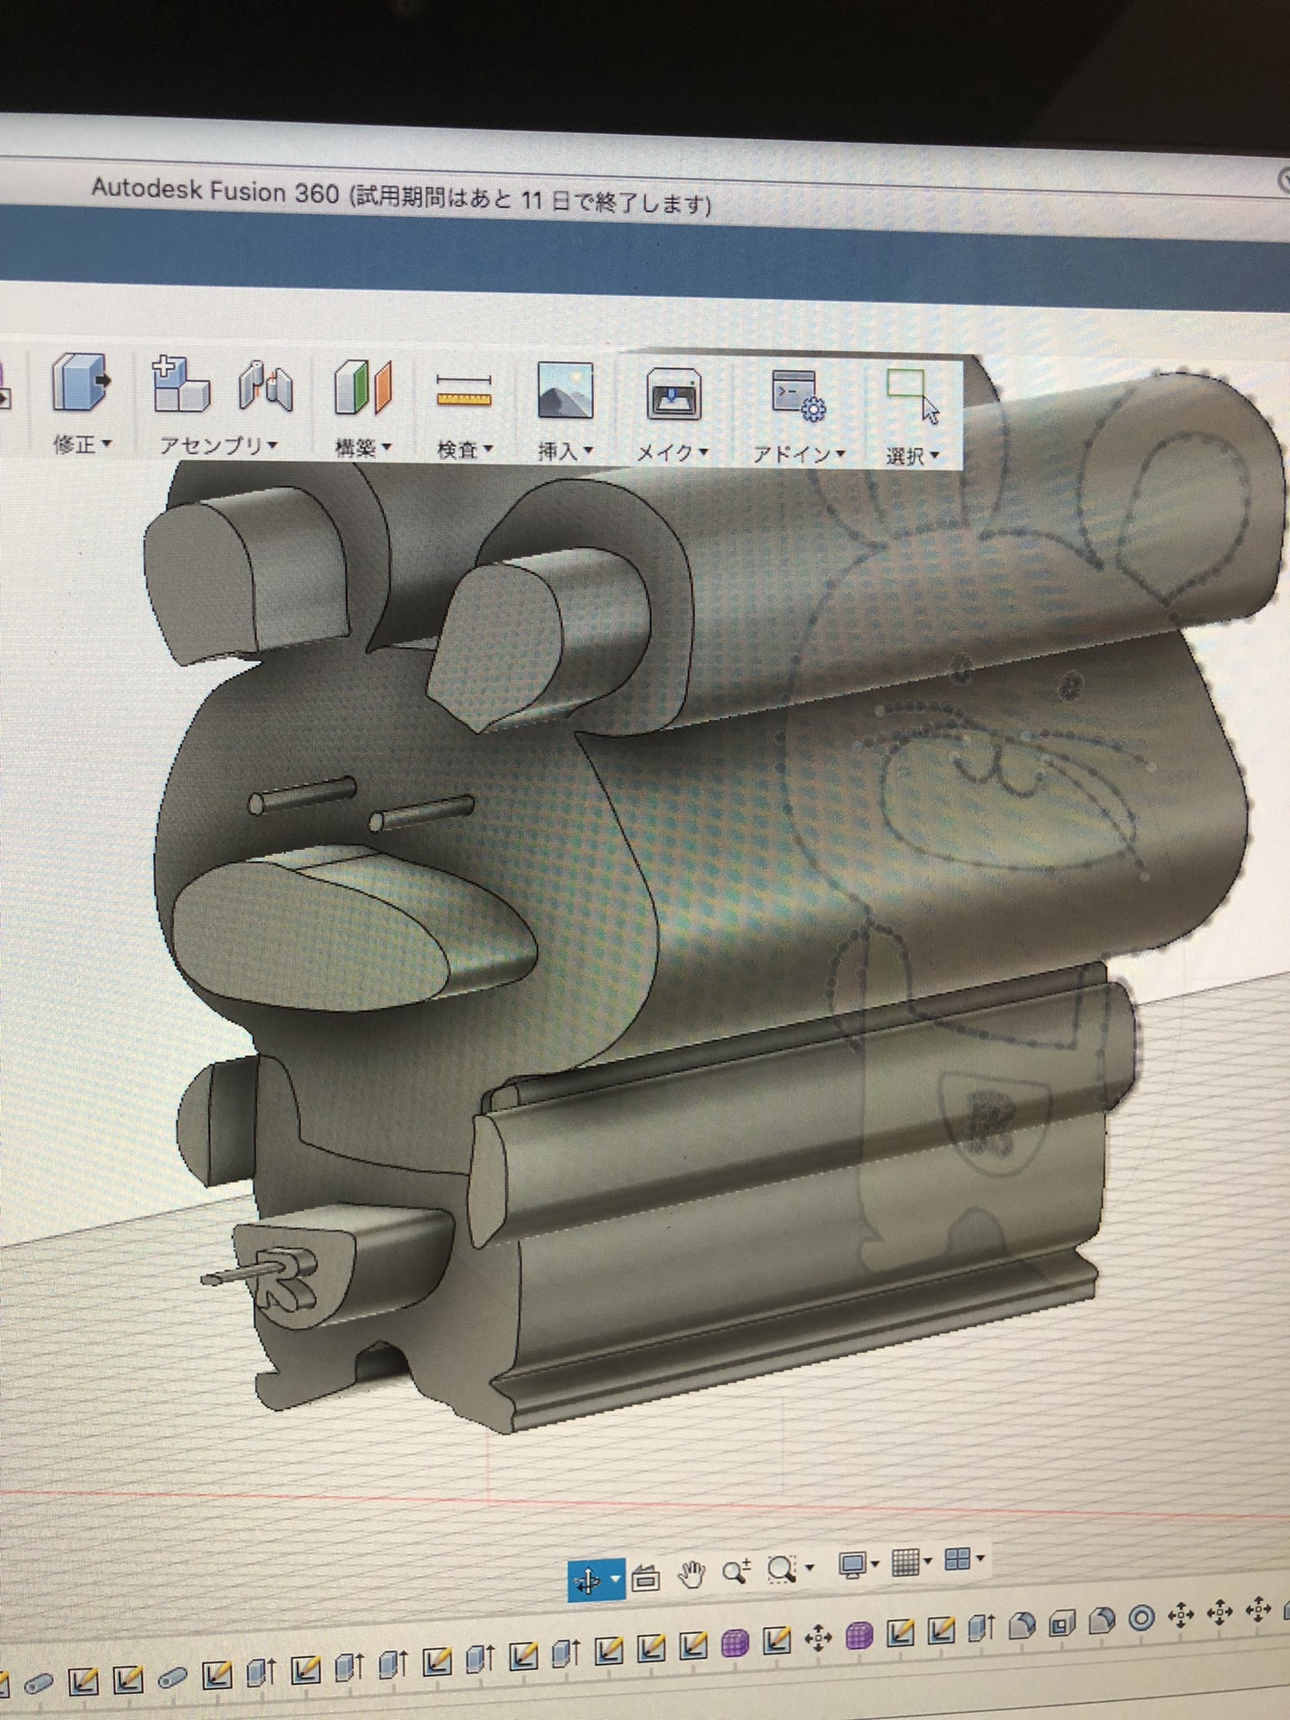This screenshot has width=1290, height=1720.
Task: Select the first Extrude feature in timeline
Action: (261, 1671)
